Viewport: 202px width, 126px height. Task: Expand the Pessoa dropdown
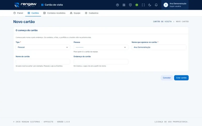tap(101, 47)
